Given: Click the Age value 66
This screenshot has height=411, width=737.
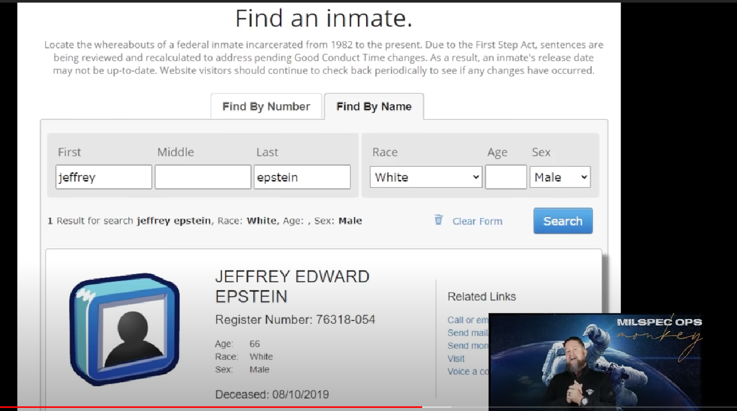Looking at the screenshot, I should [x=254, y=344].
